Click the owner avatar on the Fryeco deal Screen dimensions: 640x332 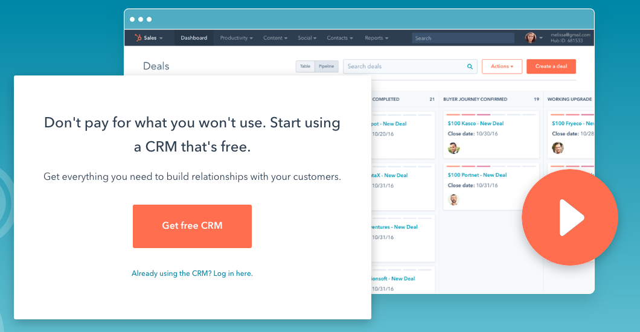click(x=558, y=148)
